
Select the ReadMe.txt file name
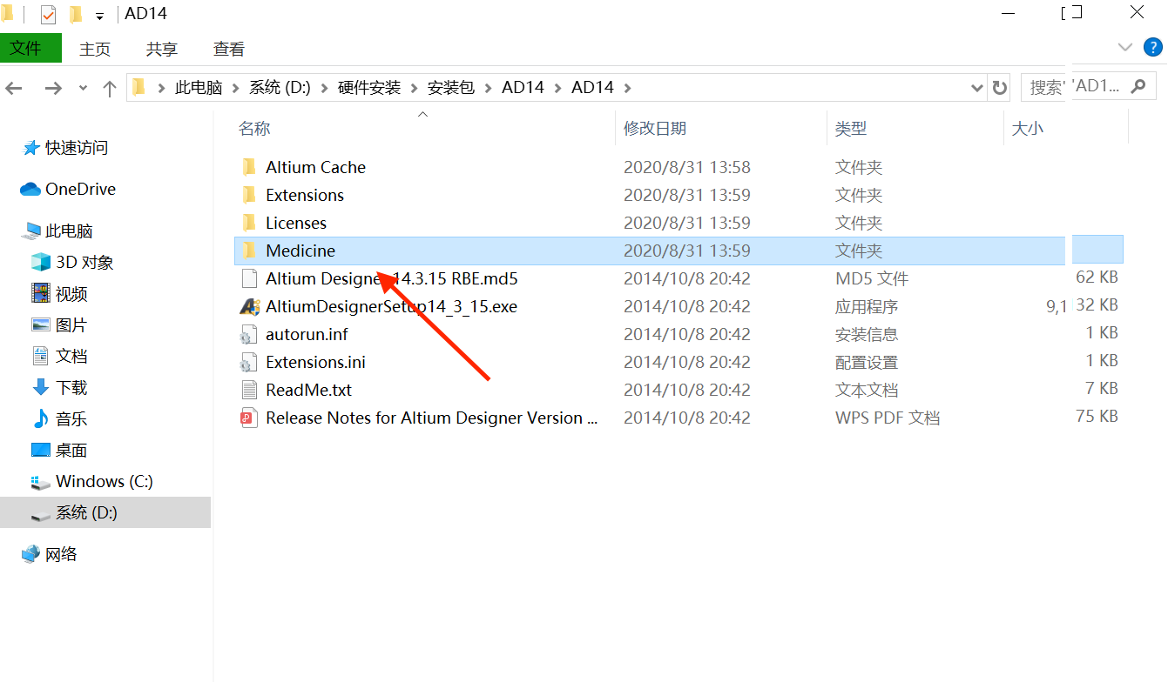(x=308, y=390)
